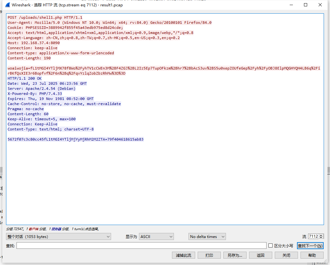The image size is (330, 265).
Task: Click the 另存为... save as button
Action: pyautogui.click(x=235, y=255)
